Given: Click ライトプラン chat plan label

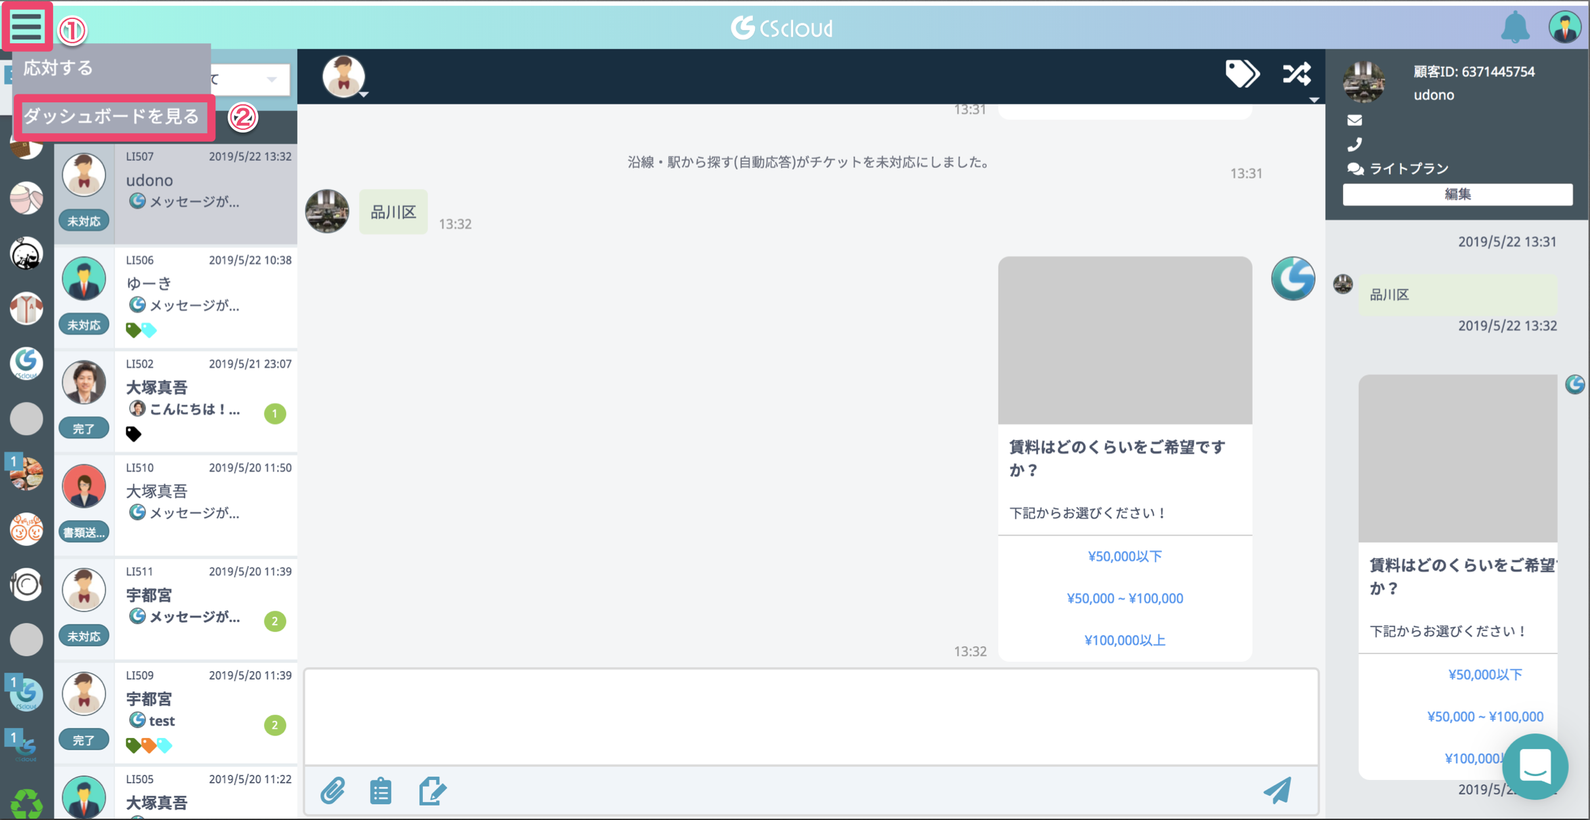Looking at the screenshot, I should click(x=1408, y=169).
